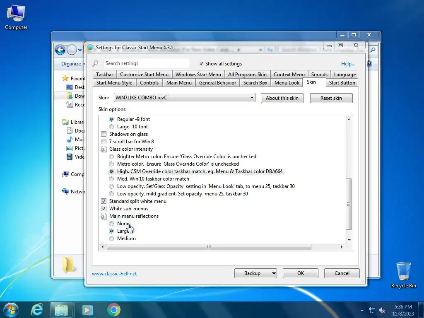Image resolution: width=424 pixels, height=318 pixels.
Task: Open the Main Menu tab
Action: pos(179,83)
